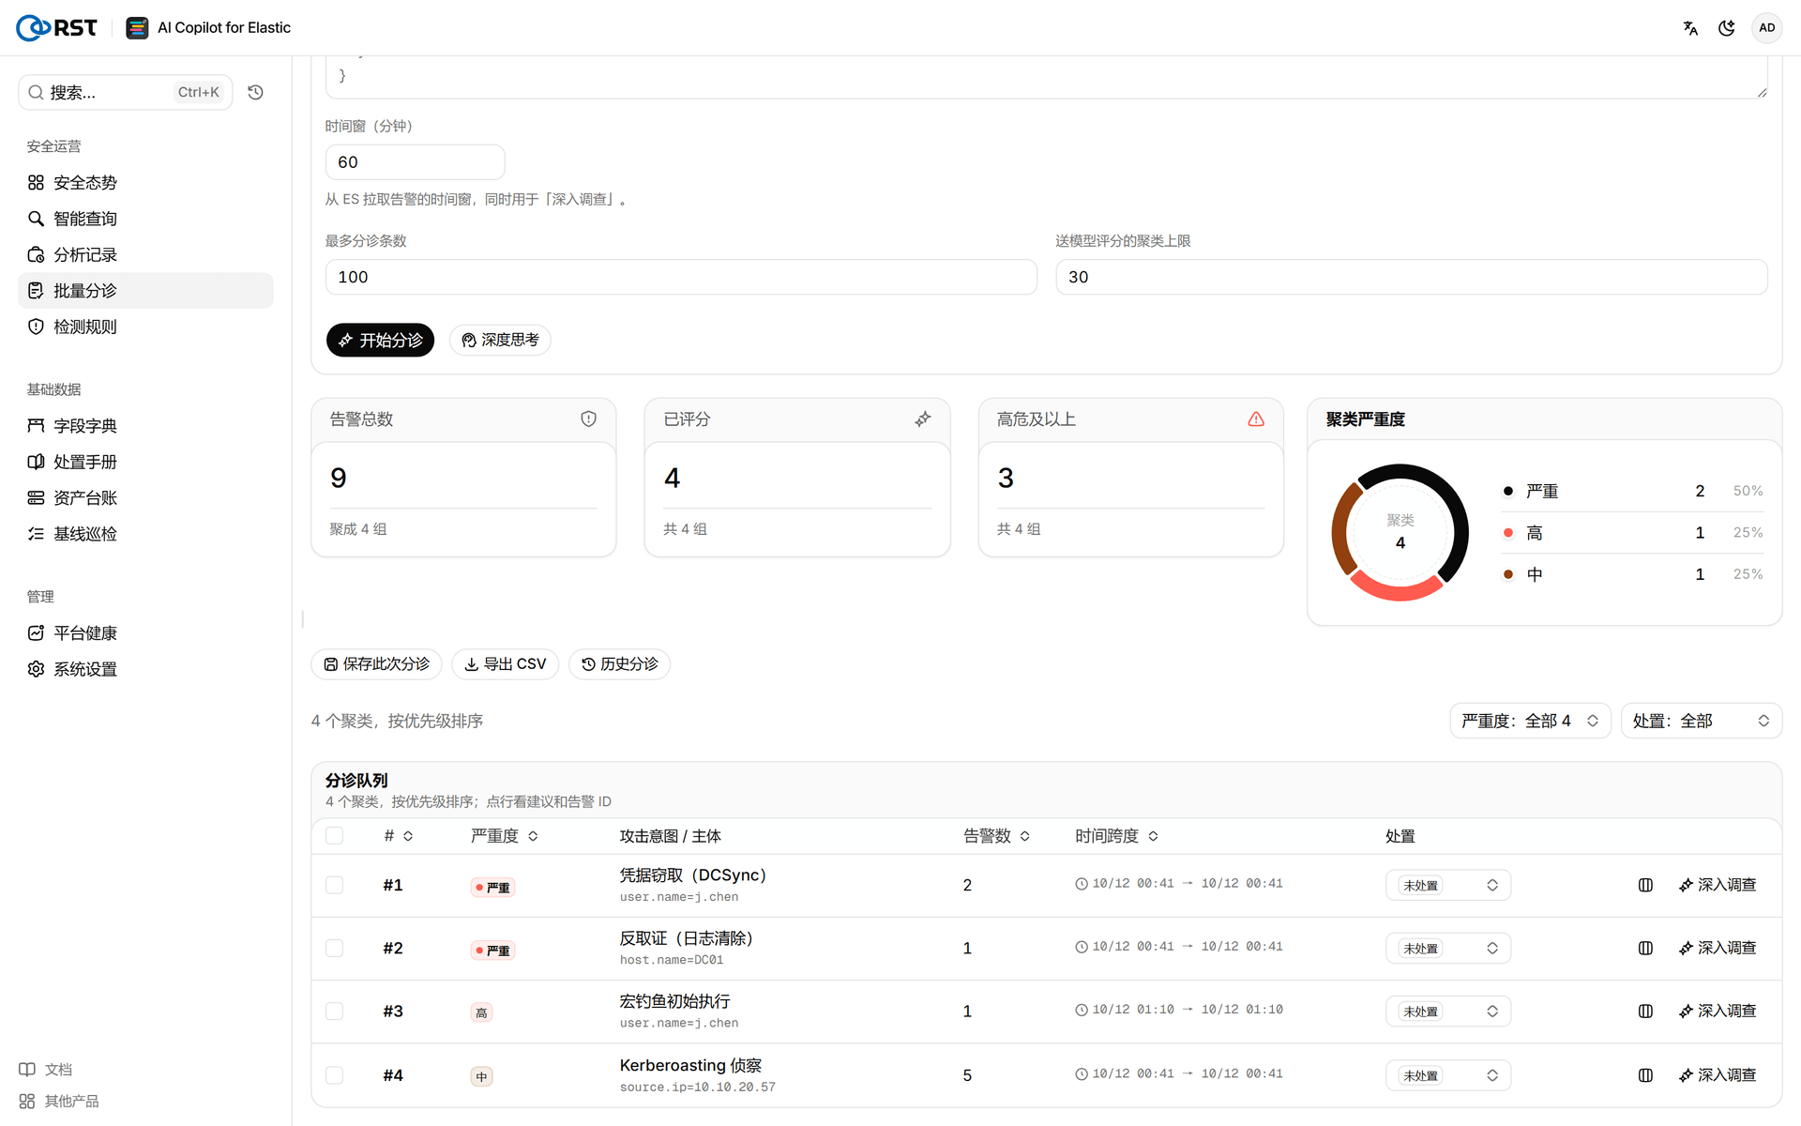The height and width of the screenshot is (1126, 1801).
Task: Sort table by # column
Action: tap(399, 836)
